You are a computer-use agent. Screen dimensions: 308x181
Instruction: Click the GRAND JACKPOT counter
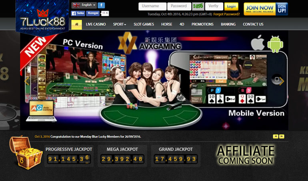[176, 159]
